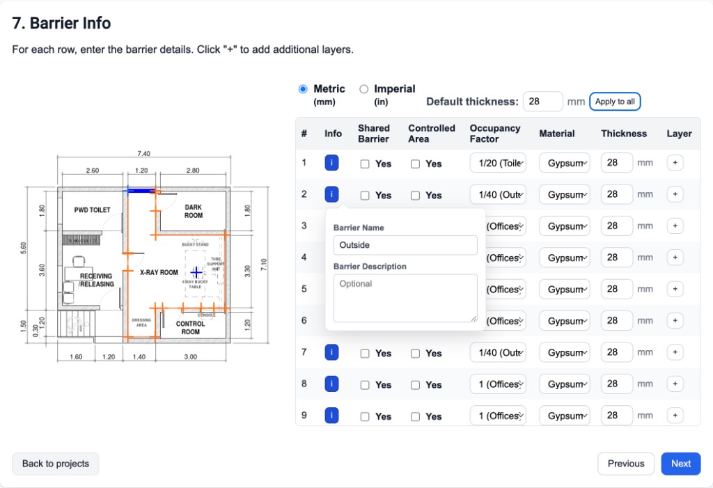The image size is (713, 488).
Task: Edit thickness value in row 1
Action: [617, 163]
